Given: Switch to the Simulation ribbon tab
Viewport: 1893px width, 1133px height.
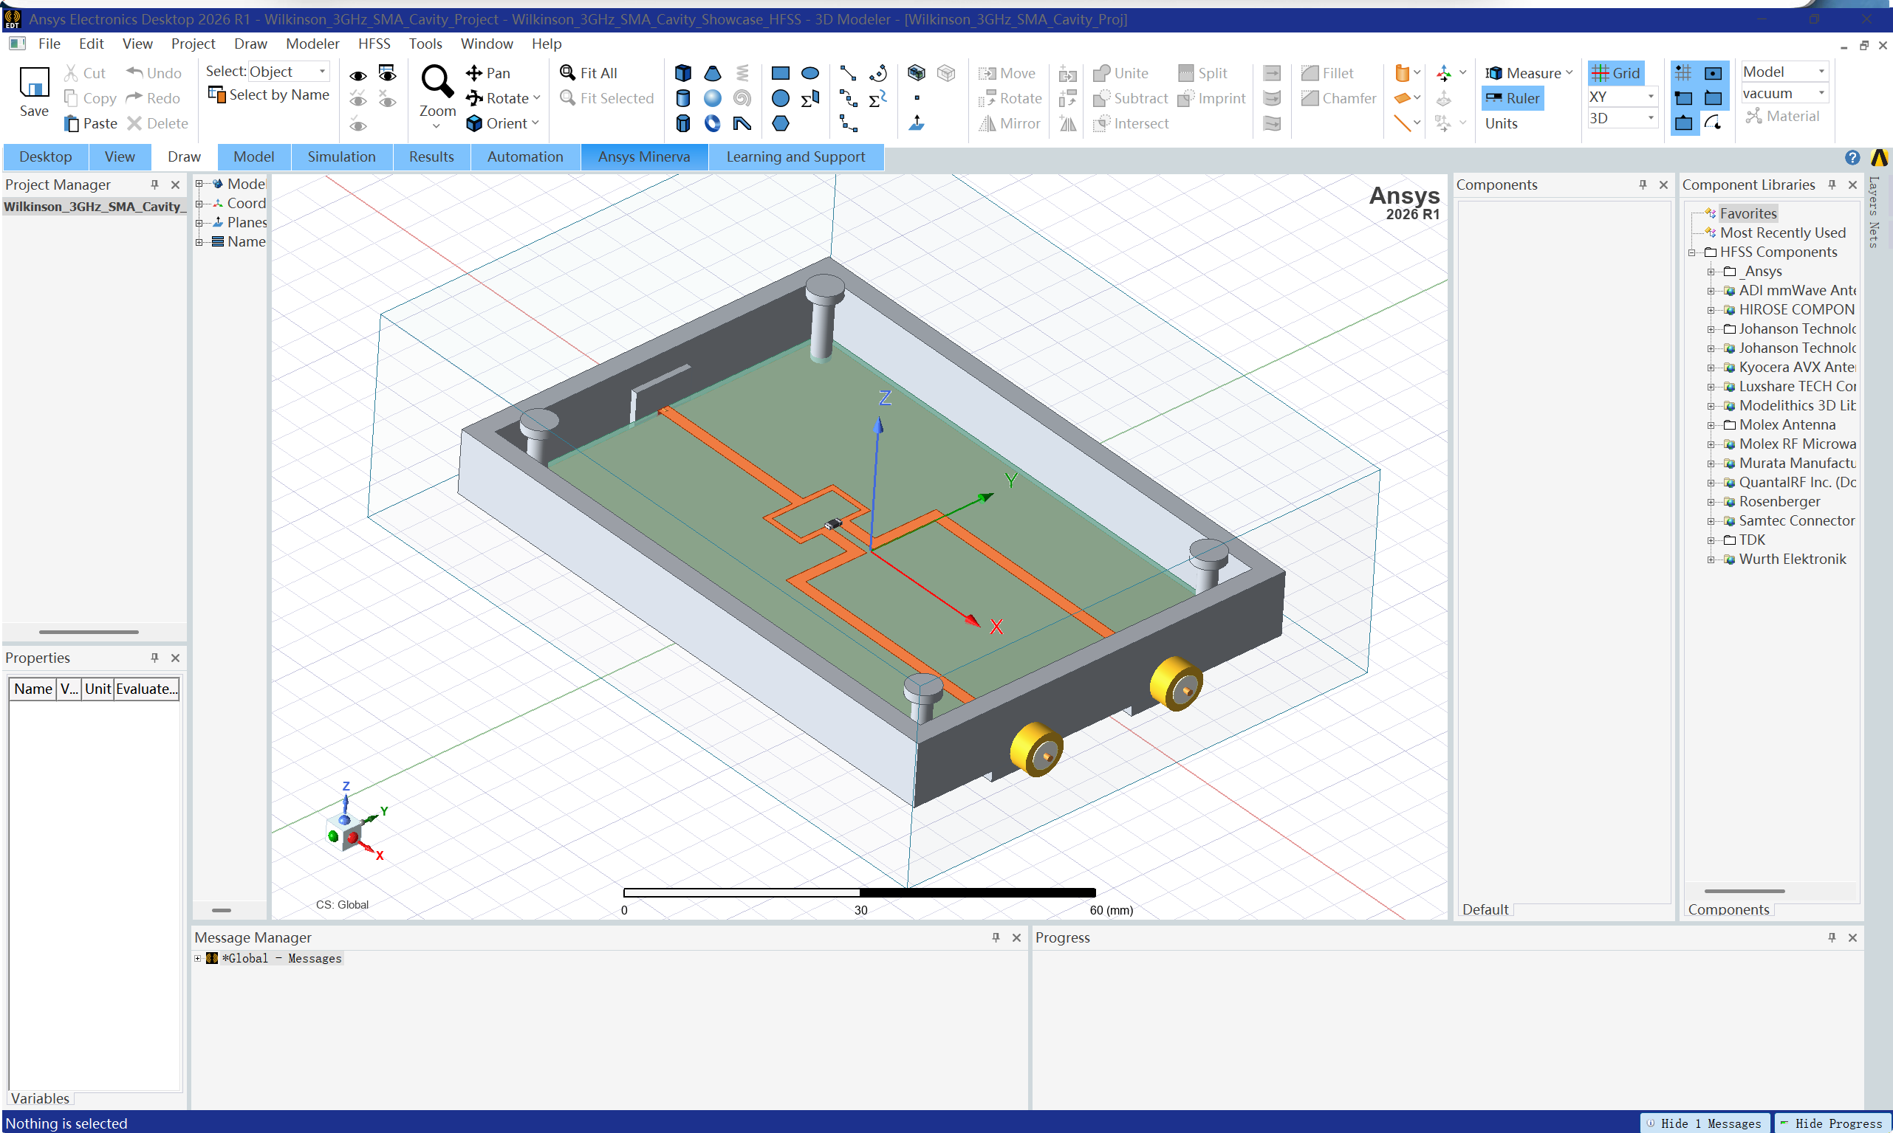Looking at the screenshot, I should [341, 156].
